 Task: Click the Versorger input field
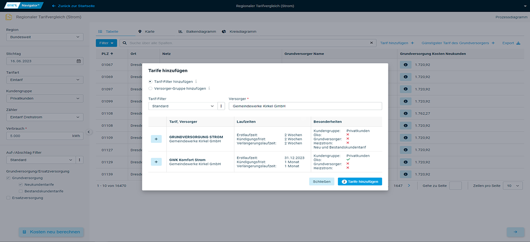305,106
